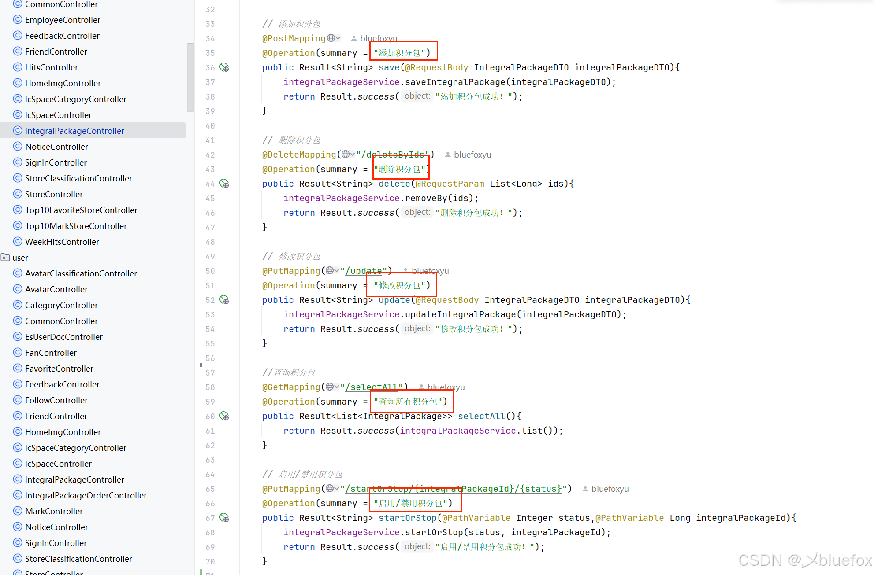Screen dimensions: 874x575
Task: Click the project tree vertical scrollbar
Action: tap(190, 77)
